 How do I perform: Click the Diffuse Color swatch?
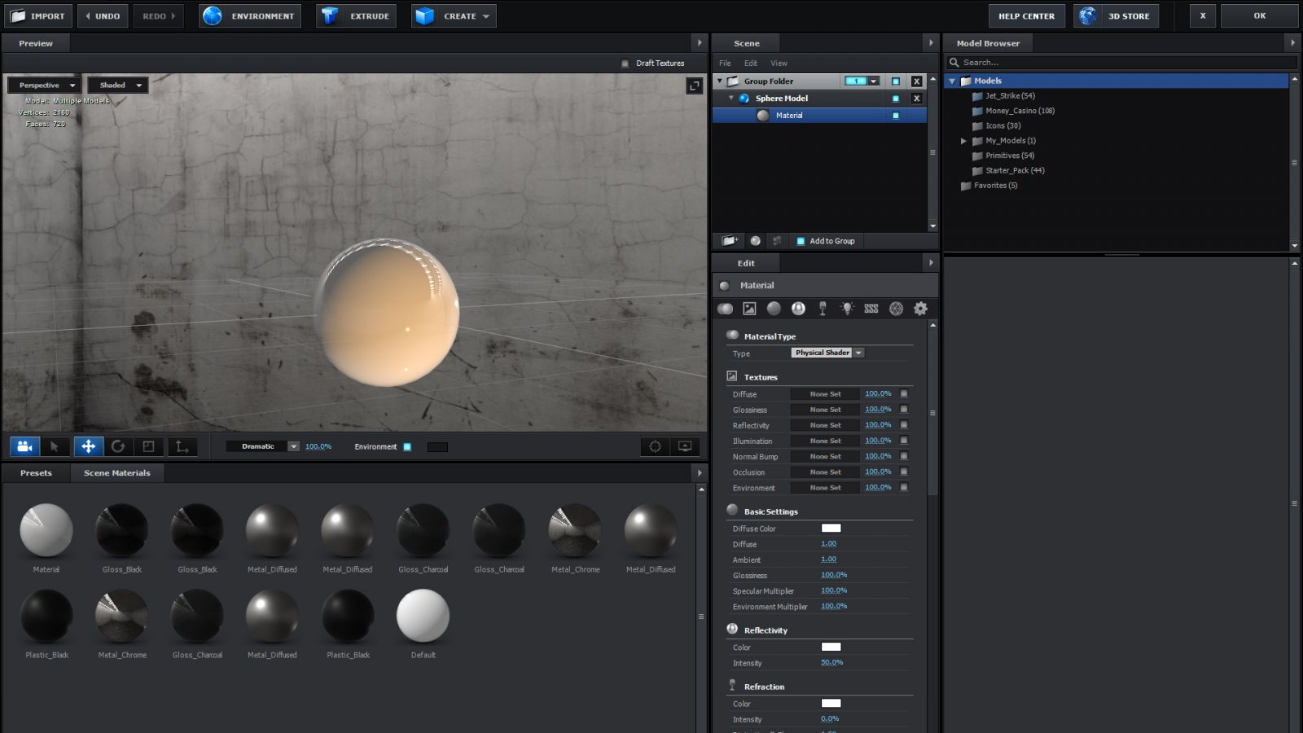(x=831, y=528)
